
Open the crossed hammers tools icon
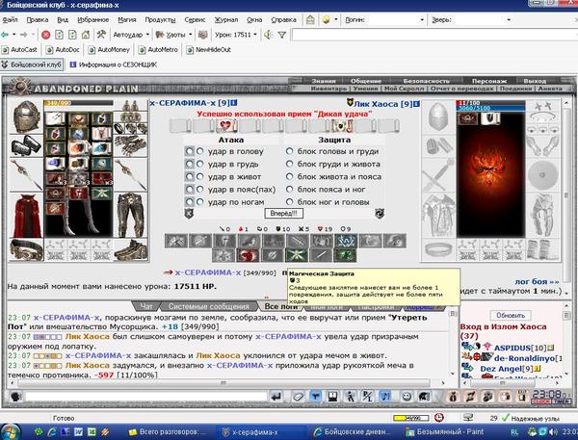[101, 35]
